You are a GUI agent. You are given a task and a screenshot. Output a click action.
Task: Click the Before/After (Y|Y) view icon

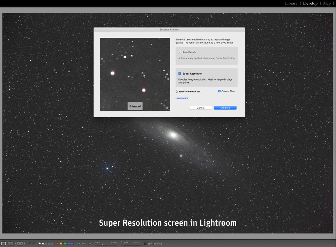[x=19, y=243]
